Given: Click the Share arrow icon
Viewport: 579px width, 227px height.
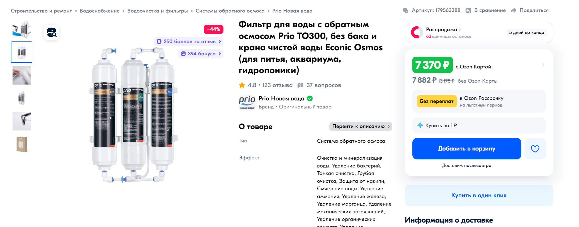Looking at the screenshot, I should pyautogui.click(x=514, y=11).
